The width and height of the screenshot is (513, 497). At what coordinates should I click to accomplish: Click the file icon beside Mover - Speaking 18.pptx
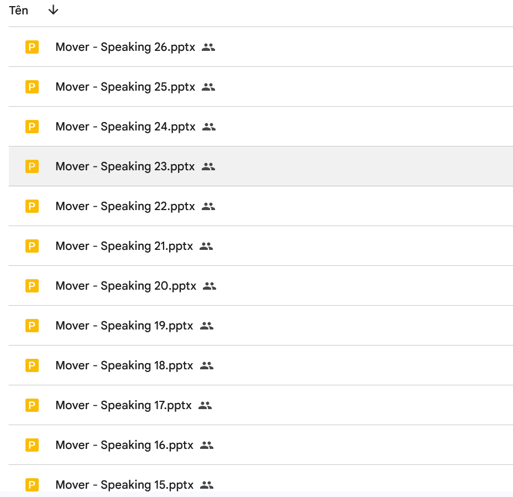(x=32, y=365)
